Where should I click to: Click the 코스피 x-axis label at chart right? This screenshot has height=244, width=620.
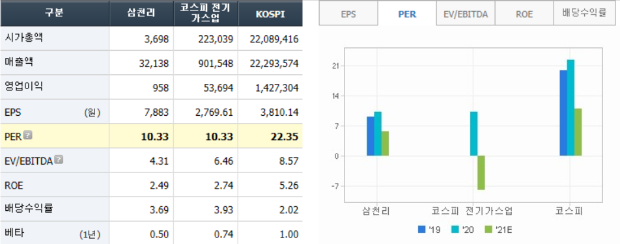point(569,211)
